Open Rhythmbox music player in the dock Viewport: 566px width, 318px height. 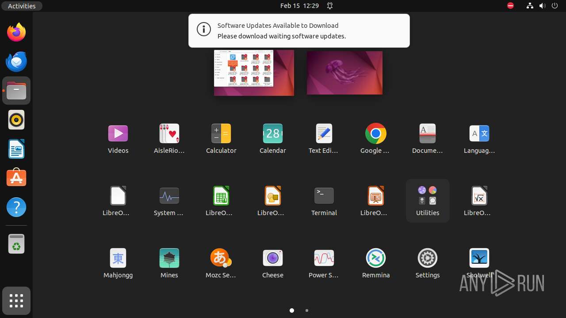16,120
